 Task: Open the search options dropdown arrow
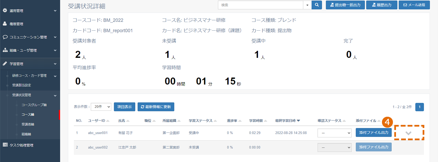point(307,5)
